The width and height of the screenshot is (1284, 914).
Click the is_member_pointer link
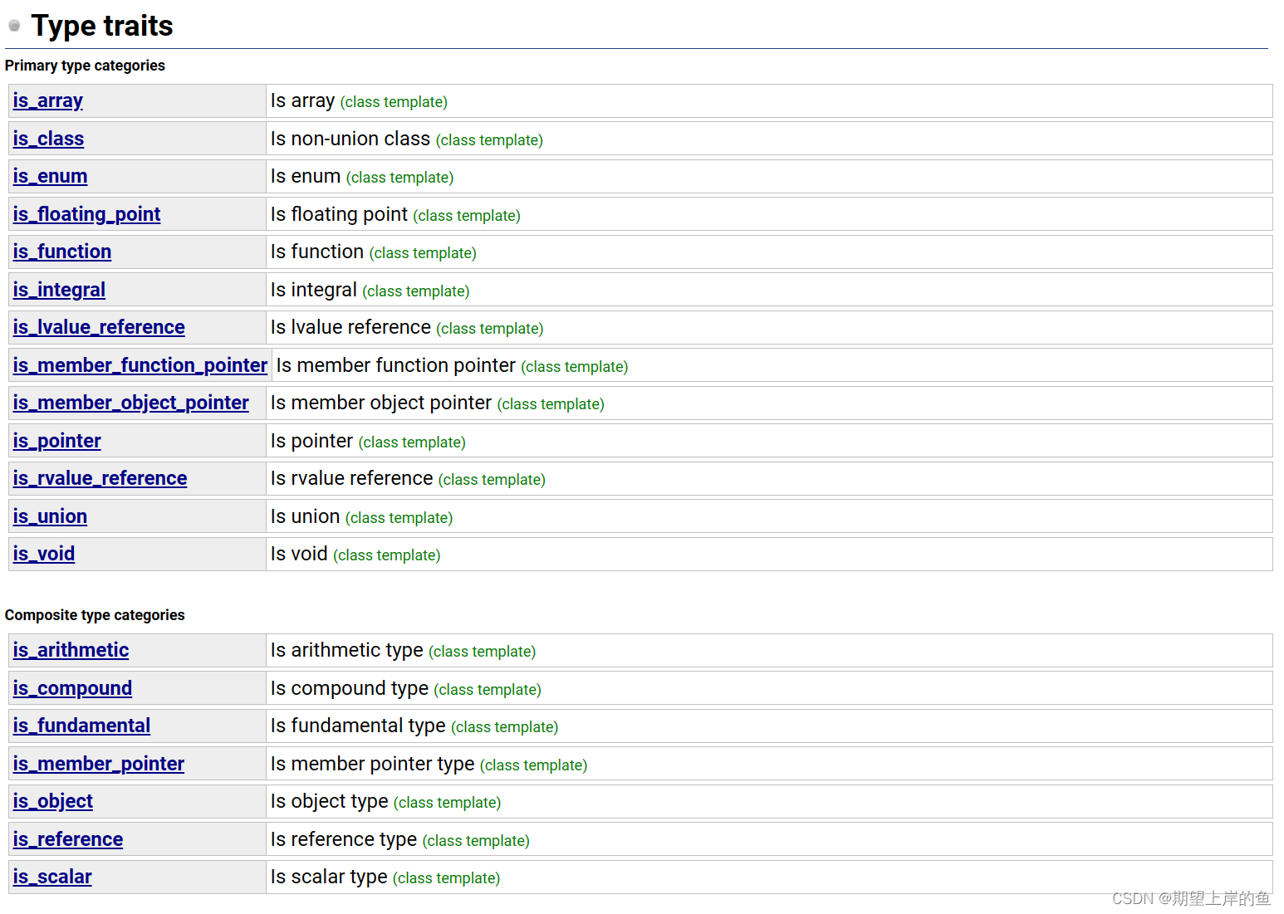click(98, 765)
